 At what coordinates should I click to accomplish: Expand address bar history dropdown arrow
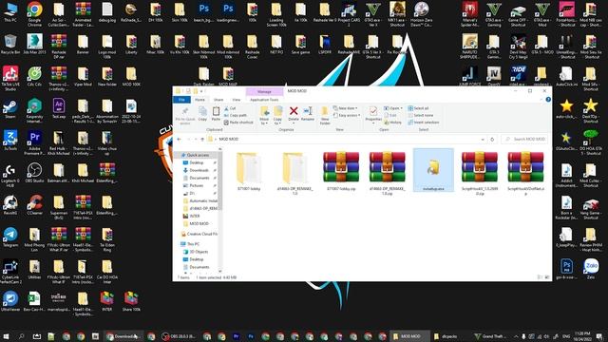click(x=483, y=139)
